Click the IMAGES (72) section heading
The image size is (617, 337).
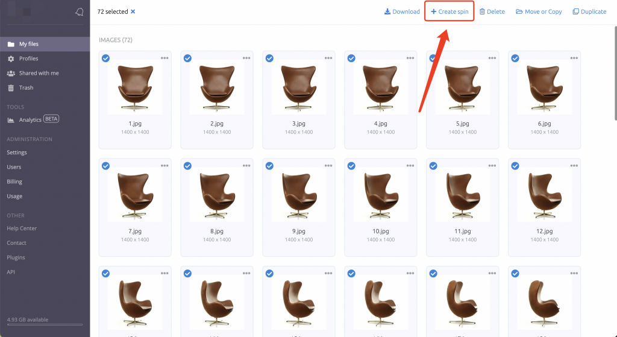coord(116,40)
